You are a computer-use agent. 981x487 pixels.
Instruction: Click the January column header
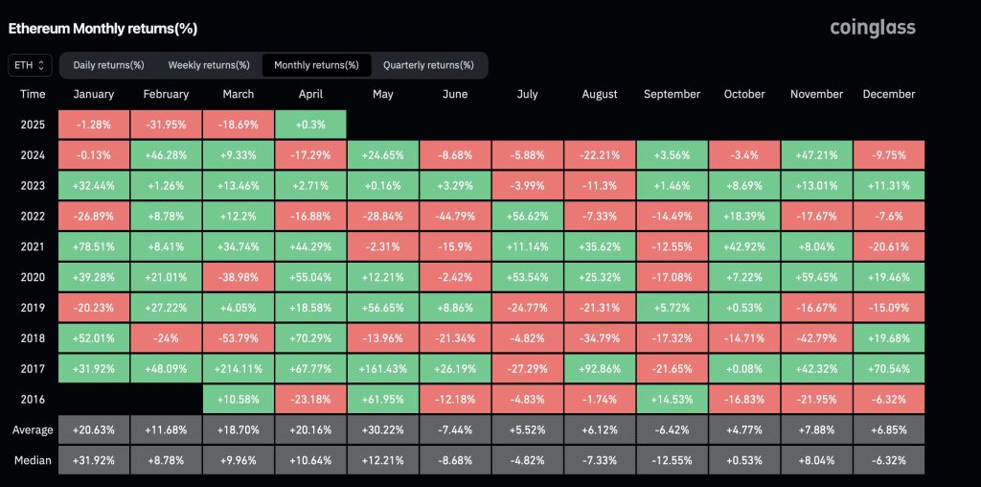pyautogui.click(x=94, y=94)
